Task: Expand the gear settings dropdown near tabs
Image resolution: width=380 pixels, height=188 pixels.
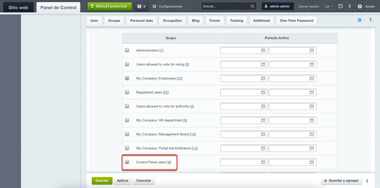Action: pyautogui.click(x=361, y=20)
